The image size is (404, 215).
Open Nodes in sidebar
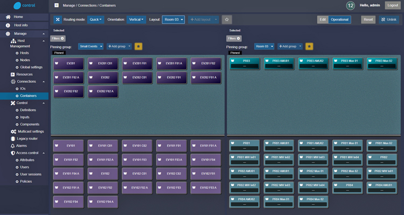(25, 60)
